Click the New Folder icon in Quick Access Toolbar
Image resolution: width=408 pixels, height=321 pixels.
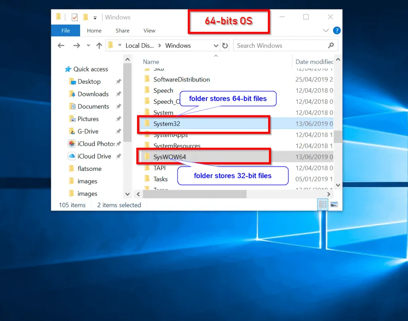(85, 17)
